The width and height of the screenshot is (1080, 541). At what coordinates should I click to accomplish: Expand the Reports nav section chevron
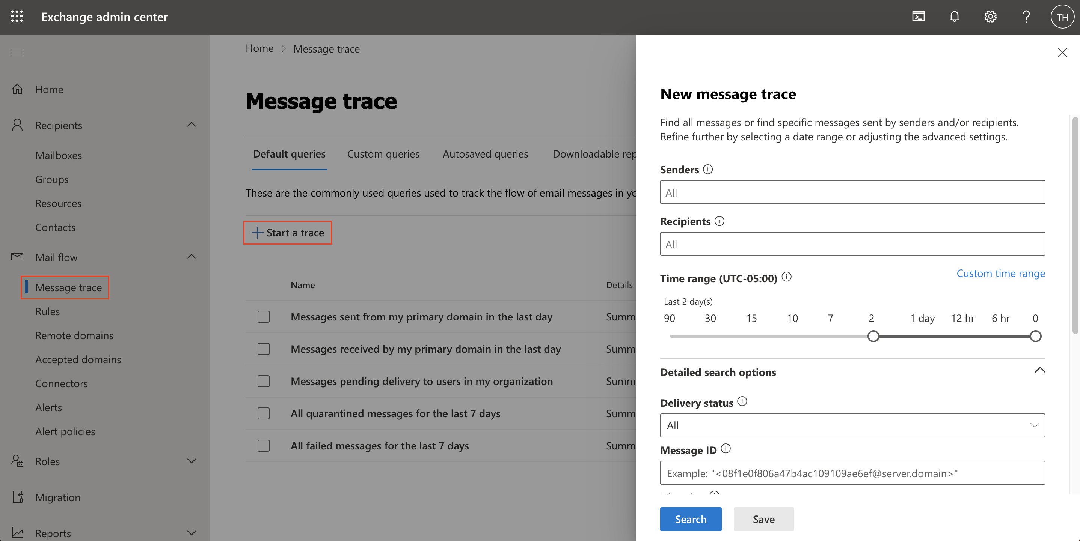192,533
